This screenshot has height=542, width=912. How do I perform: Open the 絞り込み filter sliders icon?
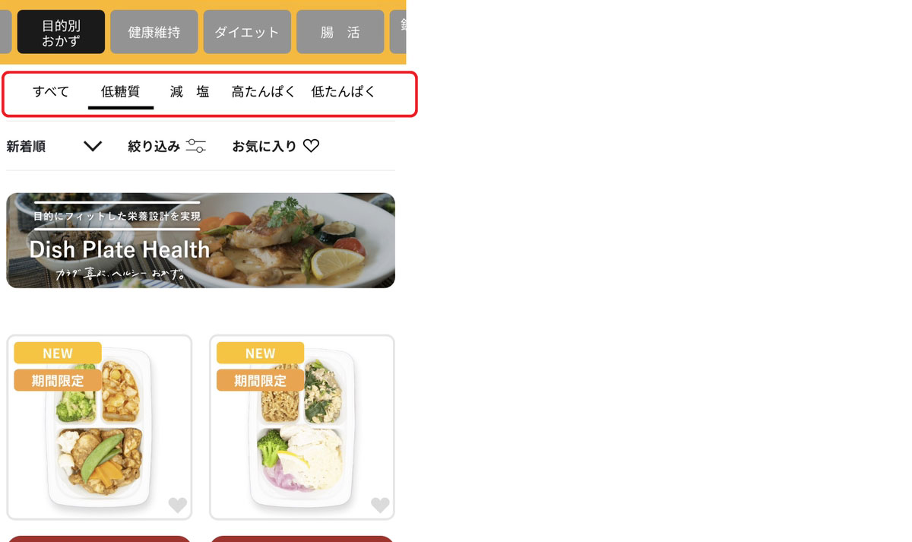(x=195, y=146)
